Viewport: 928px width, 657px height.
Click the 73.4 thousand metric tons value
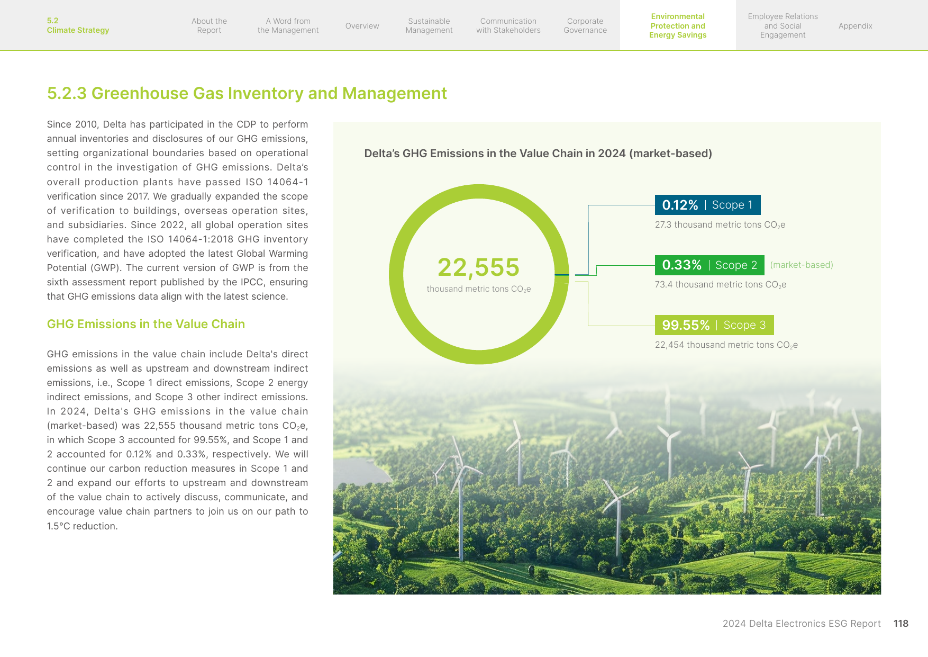(721, 285)
